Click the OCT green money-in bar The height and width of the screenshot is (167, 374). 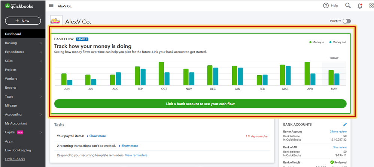[x=161, y=74]
